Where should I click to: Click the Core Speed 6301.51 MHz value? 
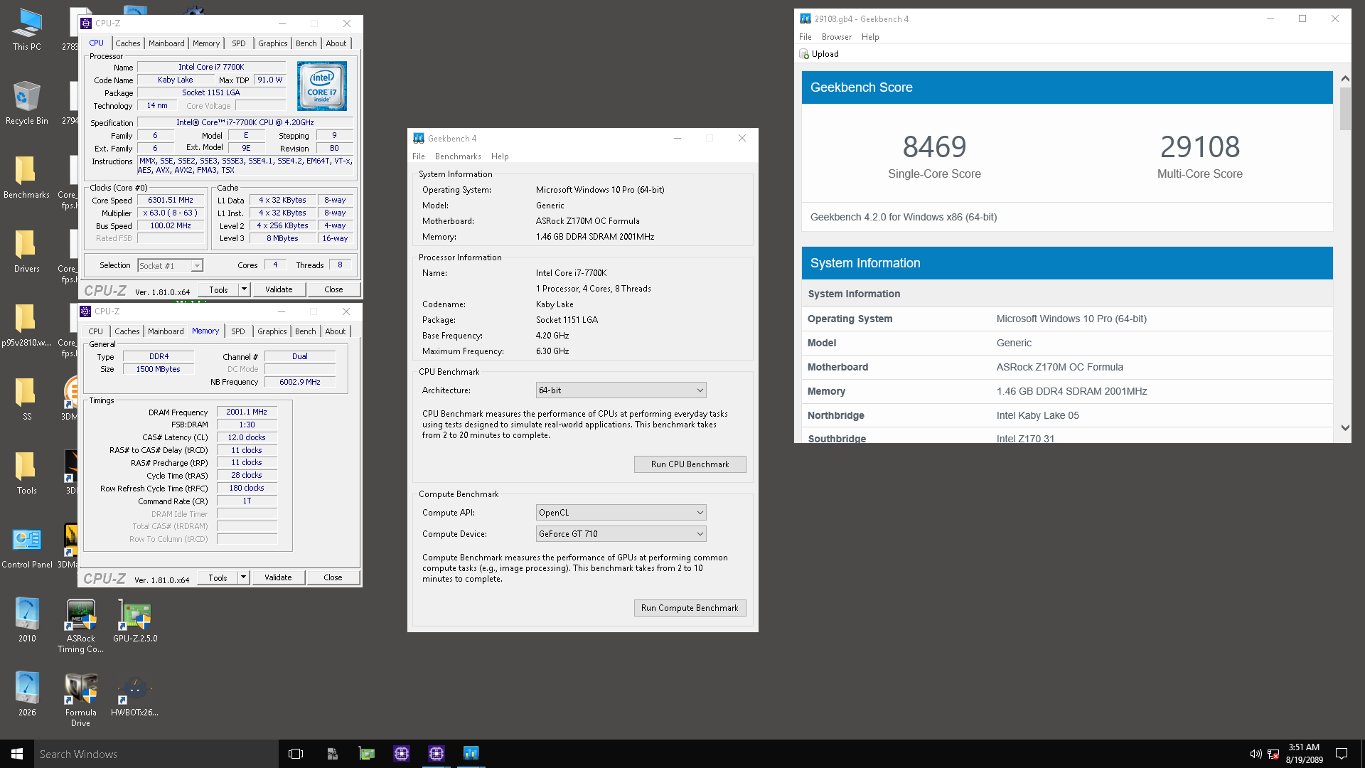(x=171, y=201)
